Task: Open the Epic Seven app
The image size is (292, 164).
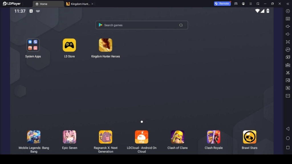Action: [70, 137]
